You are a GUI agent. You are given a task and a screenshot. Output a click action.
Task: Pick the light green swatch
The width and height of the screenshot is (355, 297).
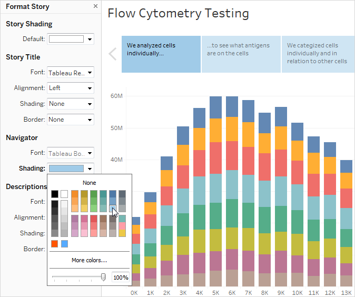pos(94,208)
